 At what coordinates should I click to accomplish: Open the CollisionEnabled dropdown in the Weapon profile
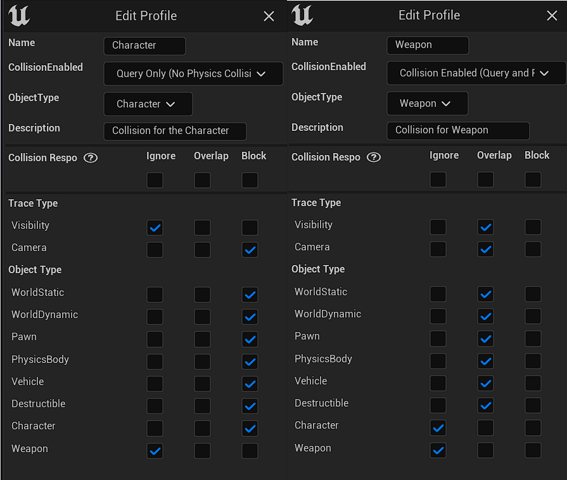476,73
